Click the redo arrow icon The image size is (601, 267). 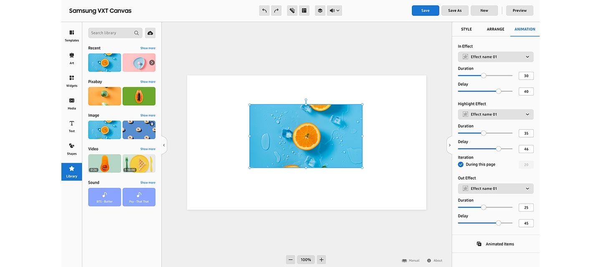click(276, 10)
